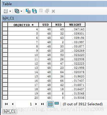The image size is (107, 115).
Task: Select the row with OBJECTID 6
Action: pos(5,38)
